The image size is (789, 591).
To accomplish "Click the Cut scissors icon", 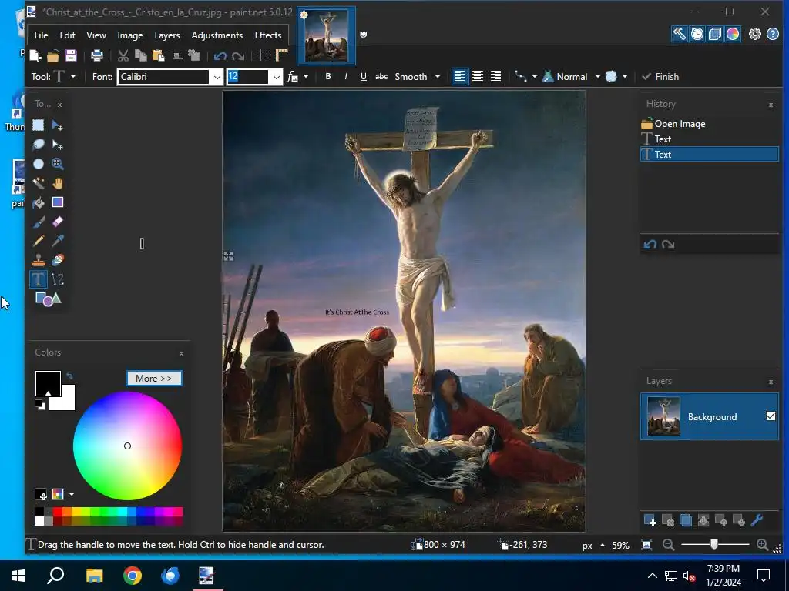I will pyautogui.click(x=123, y=55).
